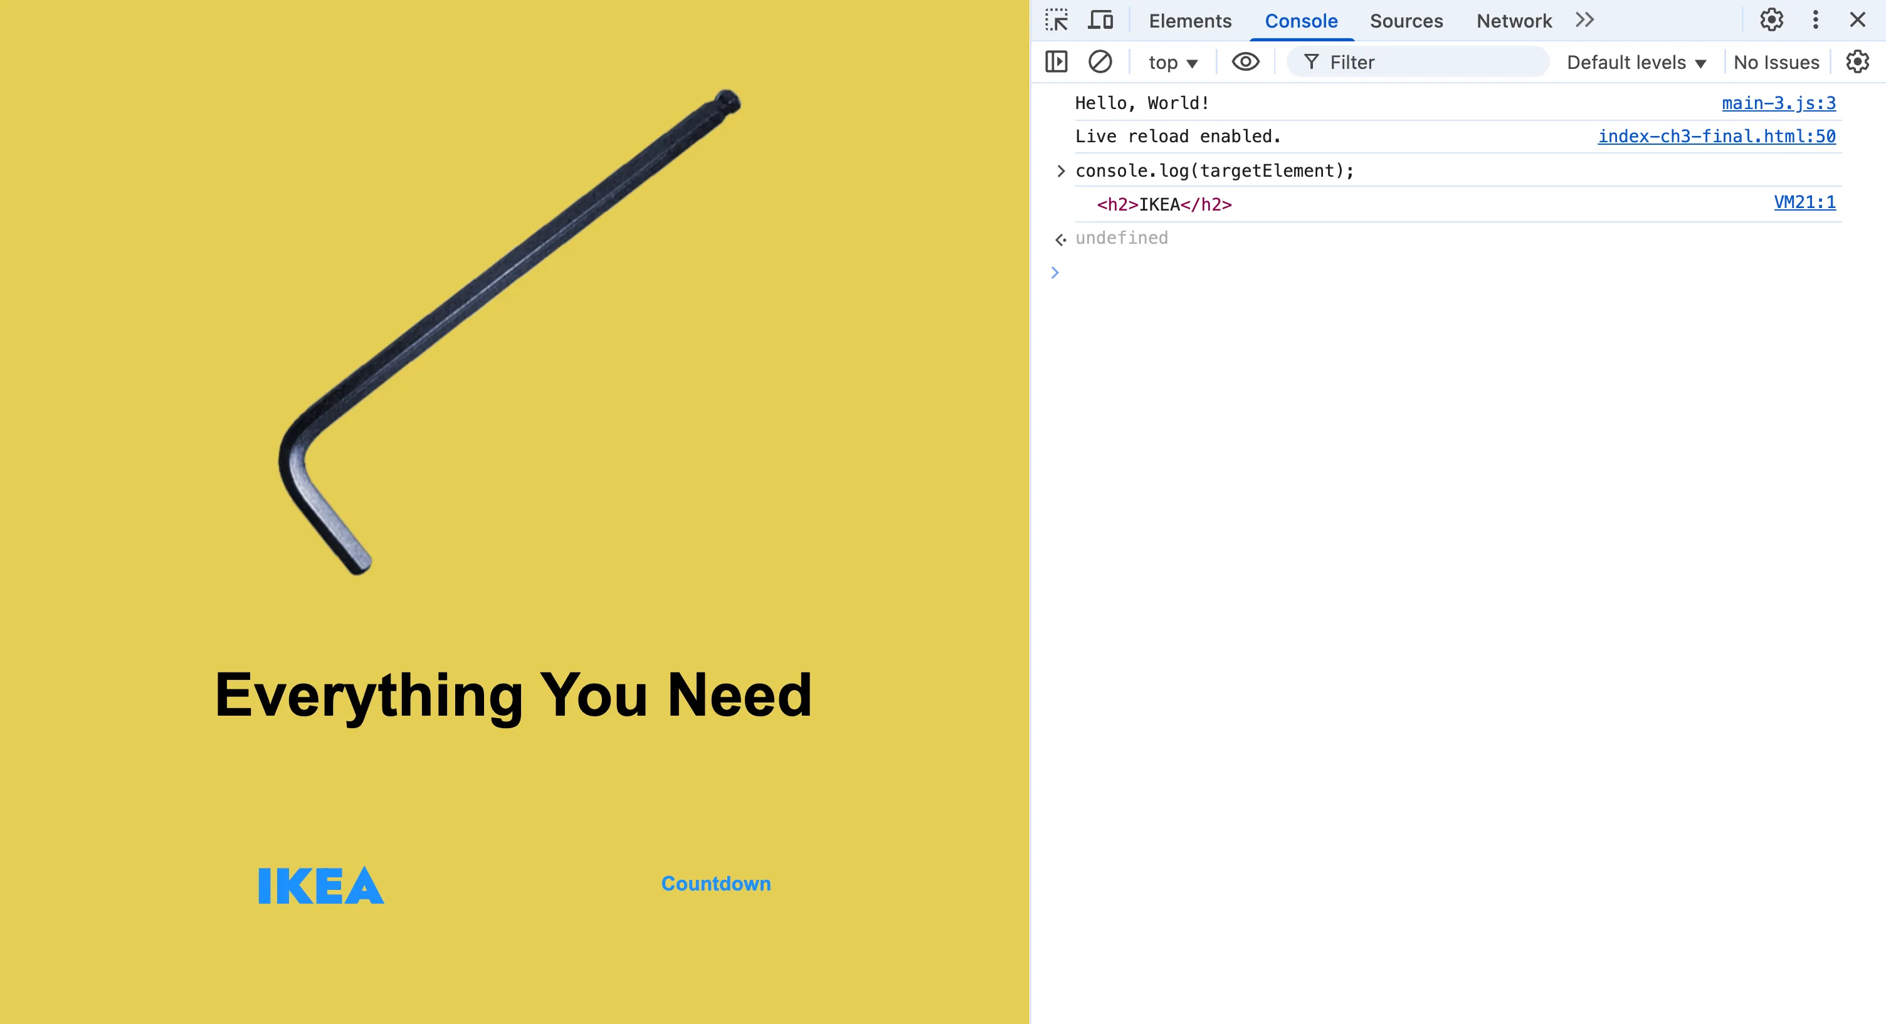
Task: Open the main-3.js:3 source link
Action: pos(1778,103)
